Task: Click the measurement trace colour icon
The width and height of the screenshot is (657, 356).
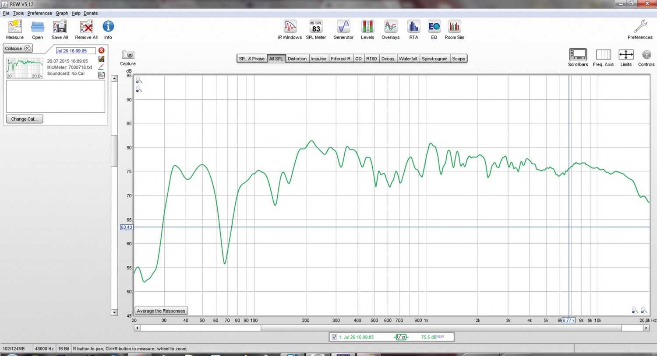Action: pos(102,59)
